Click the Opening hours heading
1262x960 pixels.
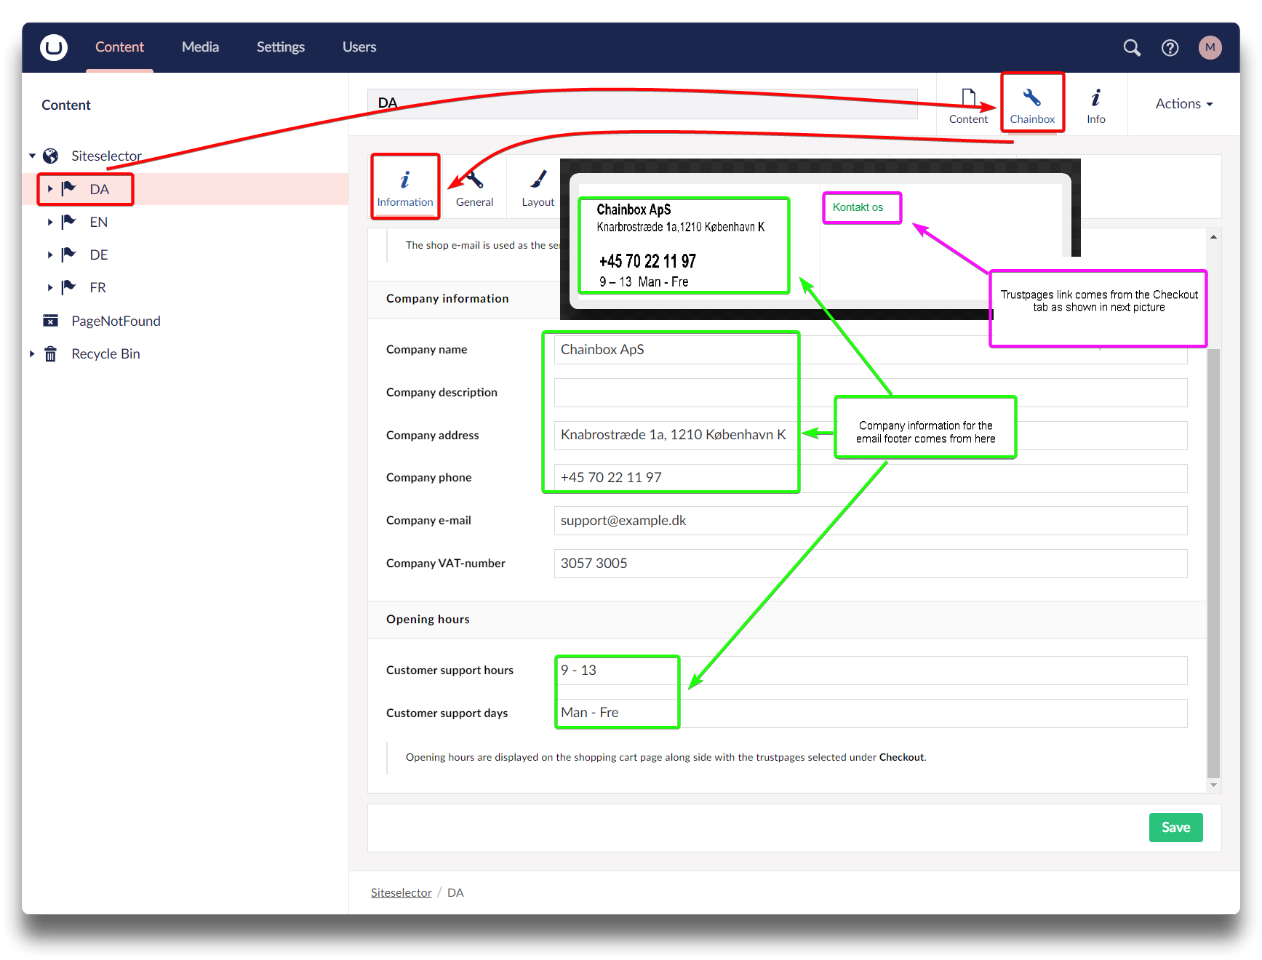[428, 620]
